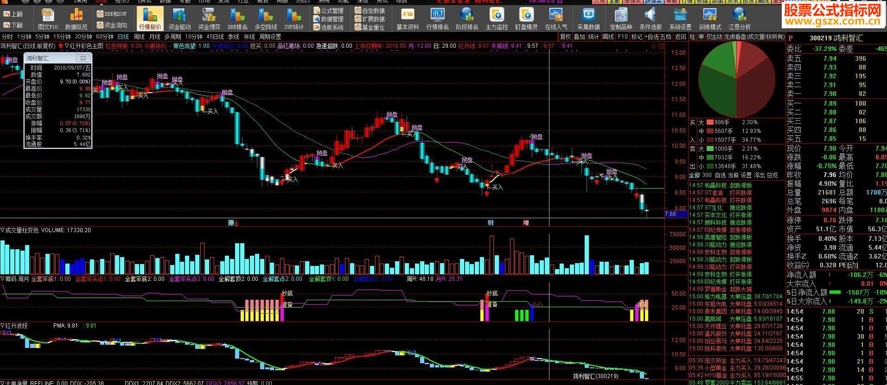This screenshot has width=887, height=385.
Task: Toggle 五档 five-level quotes
Action: click(666, 37)
